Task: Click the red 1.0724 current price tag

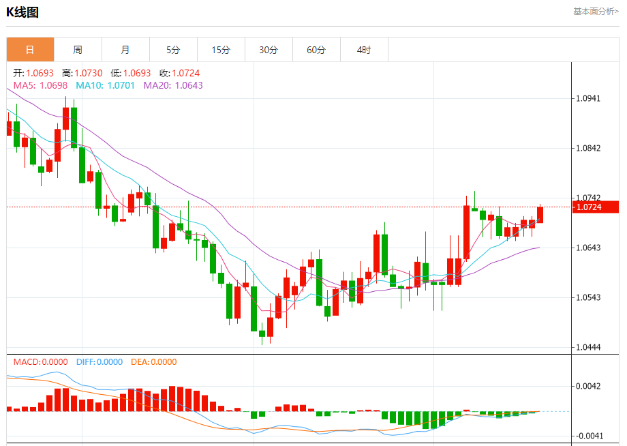Action: (596, 207)
